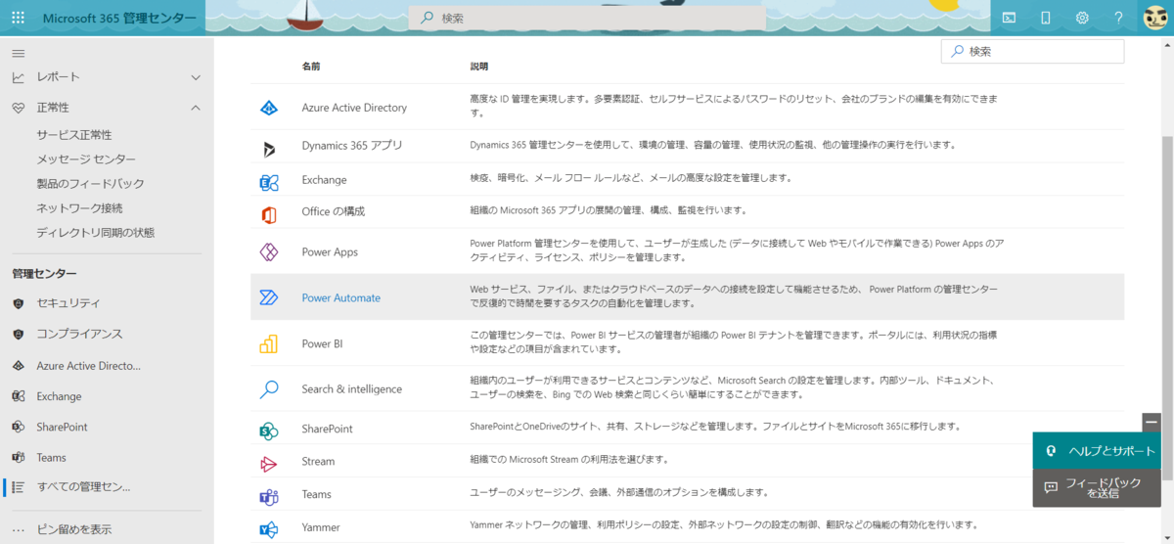Minimize the help and feedback panel
This screenshot has width=1174, height=544.
[x=1151, y=422]
